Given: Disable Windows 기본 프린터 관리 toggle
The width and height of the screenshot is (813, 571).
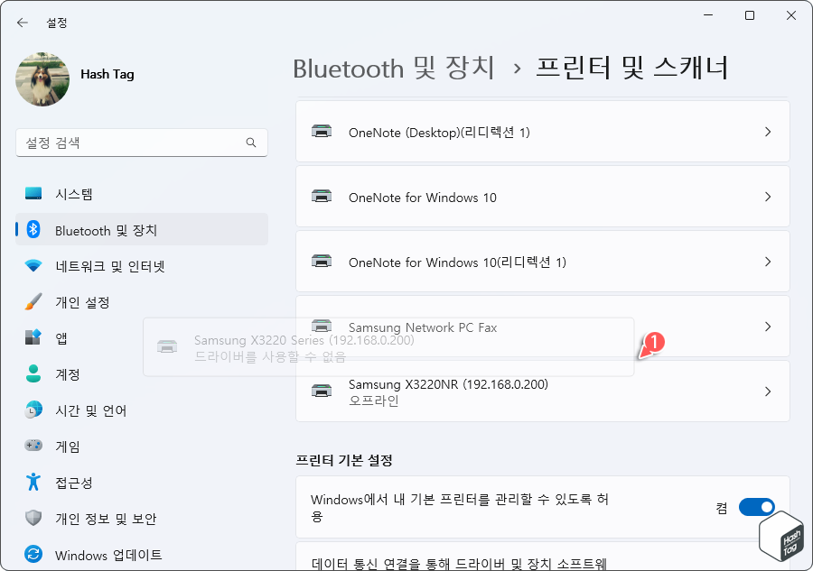Looking at the screenshot, I should coord(755,506).
